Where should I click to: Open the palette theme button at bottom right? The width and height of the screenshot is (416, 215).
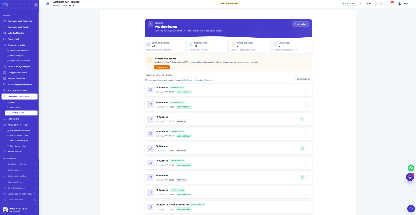(x=411, y=209)
